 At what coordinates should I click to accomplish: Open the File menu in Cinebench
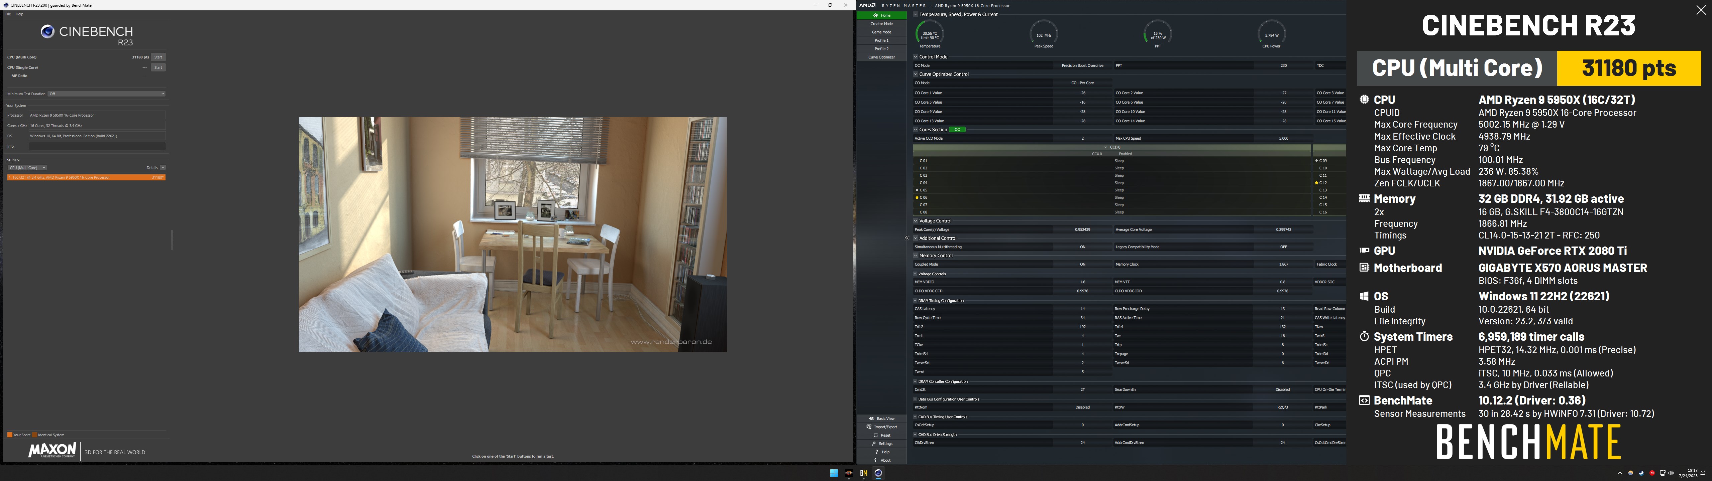8,14
